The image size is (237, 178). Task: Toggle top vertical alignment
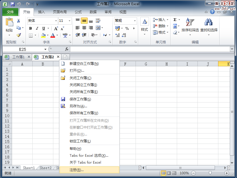[x=78, y=21]
